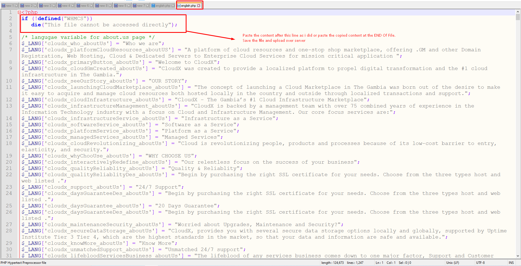Click the 'cloudx_maintenanceSecurity_aboutUs' line

(182, 224)
